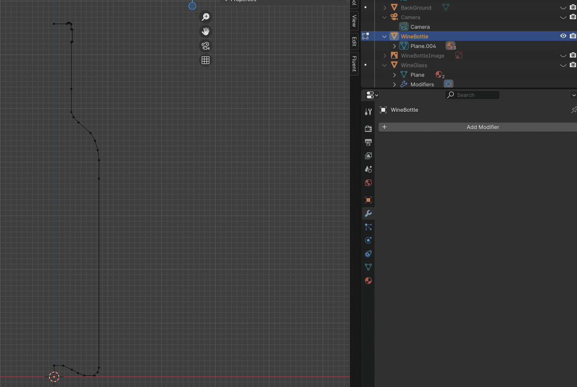Open the properties options dropdown arrow

tap(573, 95)
